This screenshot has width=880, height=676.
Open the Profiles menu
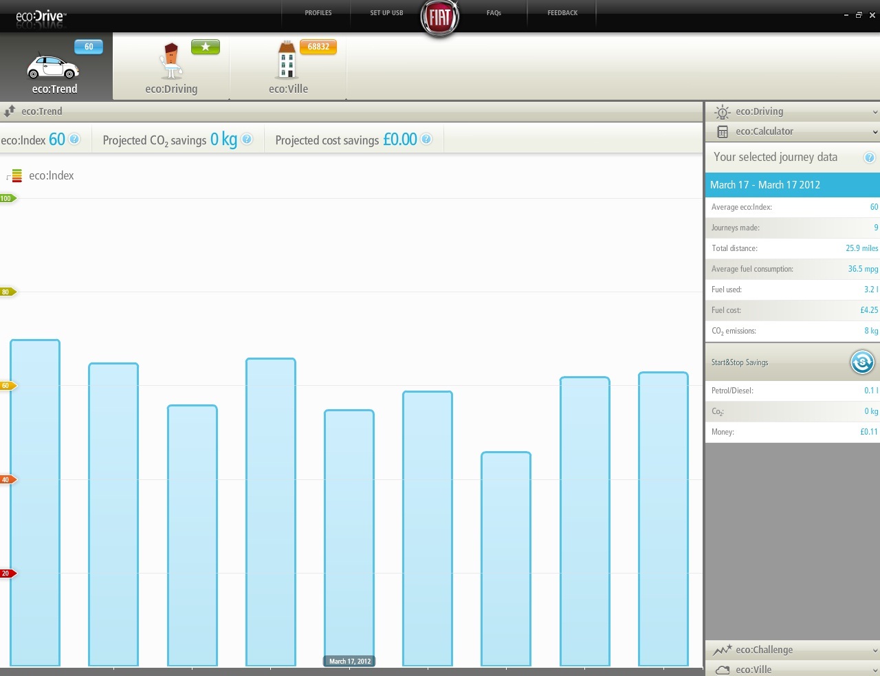318,13
